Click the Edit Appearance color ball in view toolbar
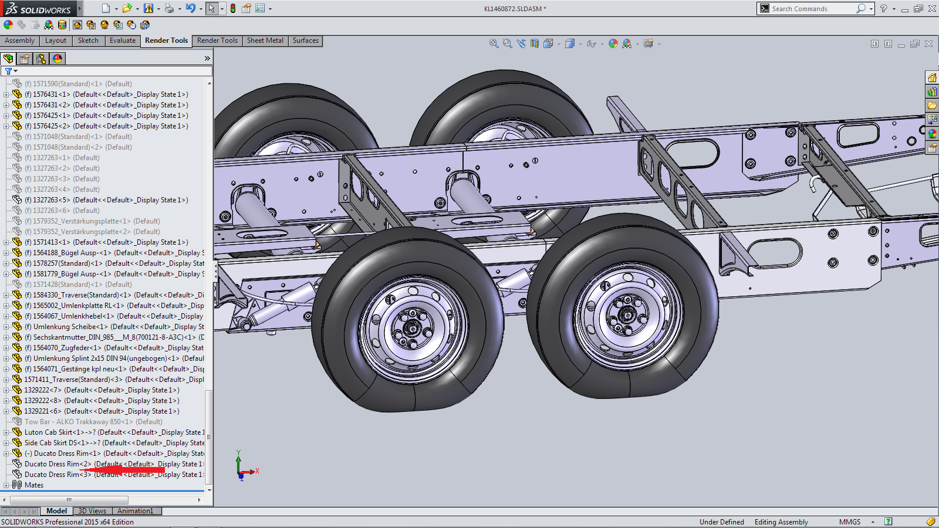The image size is (939, 528). pos(613,44)
